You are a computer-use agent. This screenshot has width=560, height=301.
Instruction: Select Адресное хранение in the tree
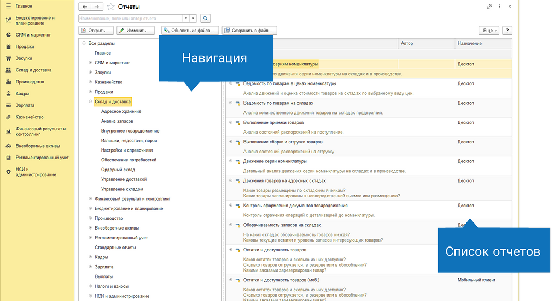[x=121, y=111]
